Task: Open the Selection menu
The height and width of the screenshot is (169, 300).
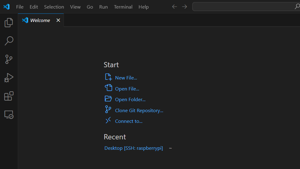Action: (54, 7)
